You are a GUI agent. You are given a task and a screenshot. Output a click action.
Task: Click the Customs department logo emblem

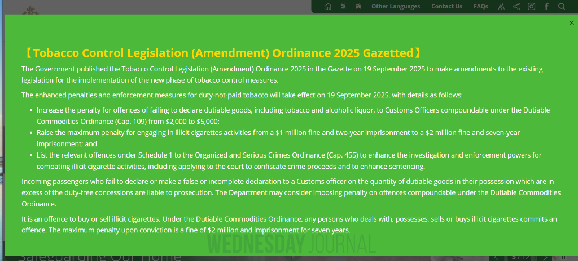[29, 10]
